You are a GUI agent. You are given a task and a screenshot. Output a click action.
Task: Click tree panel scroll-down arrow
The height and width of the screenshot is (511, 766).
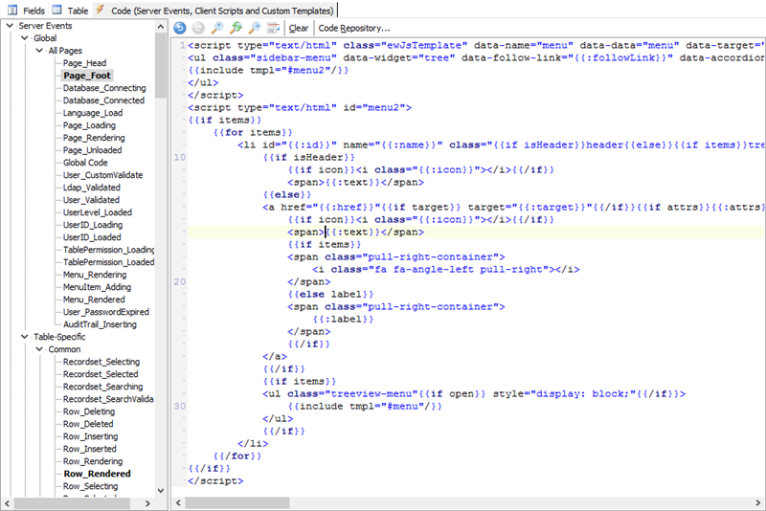click(x=161, y=491)
